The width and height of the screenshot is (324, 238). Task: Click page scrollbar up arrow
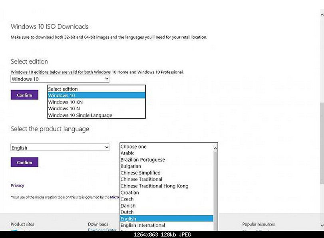point(322,15)
